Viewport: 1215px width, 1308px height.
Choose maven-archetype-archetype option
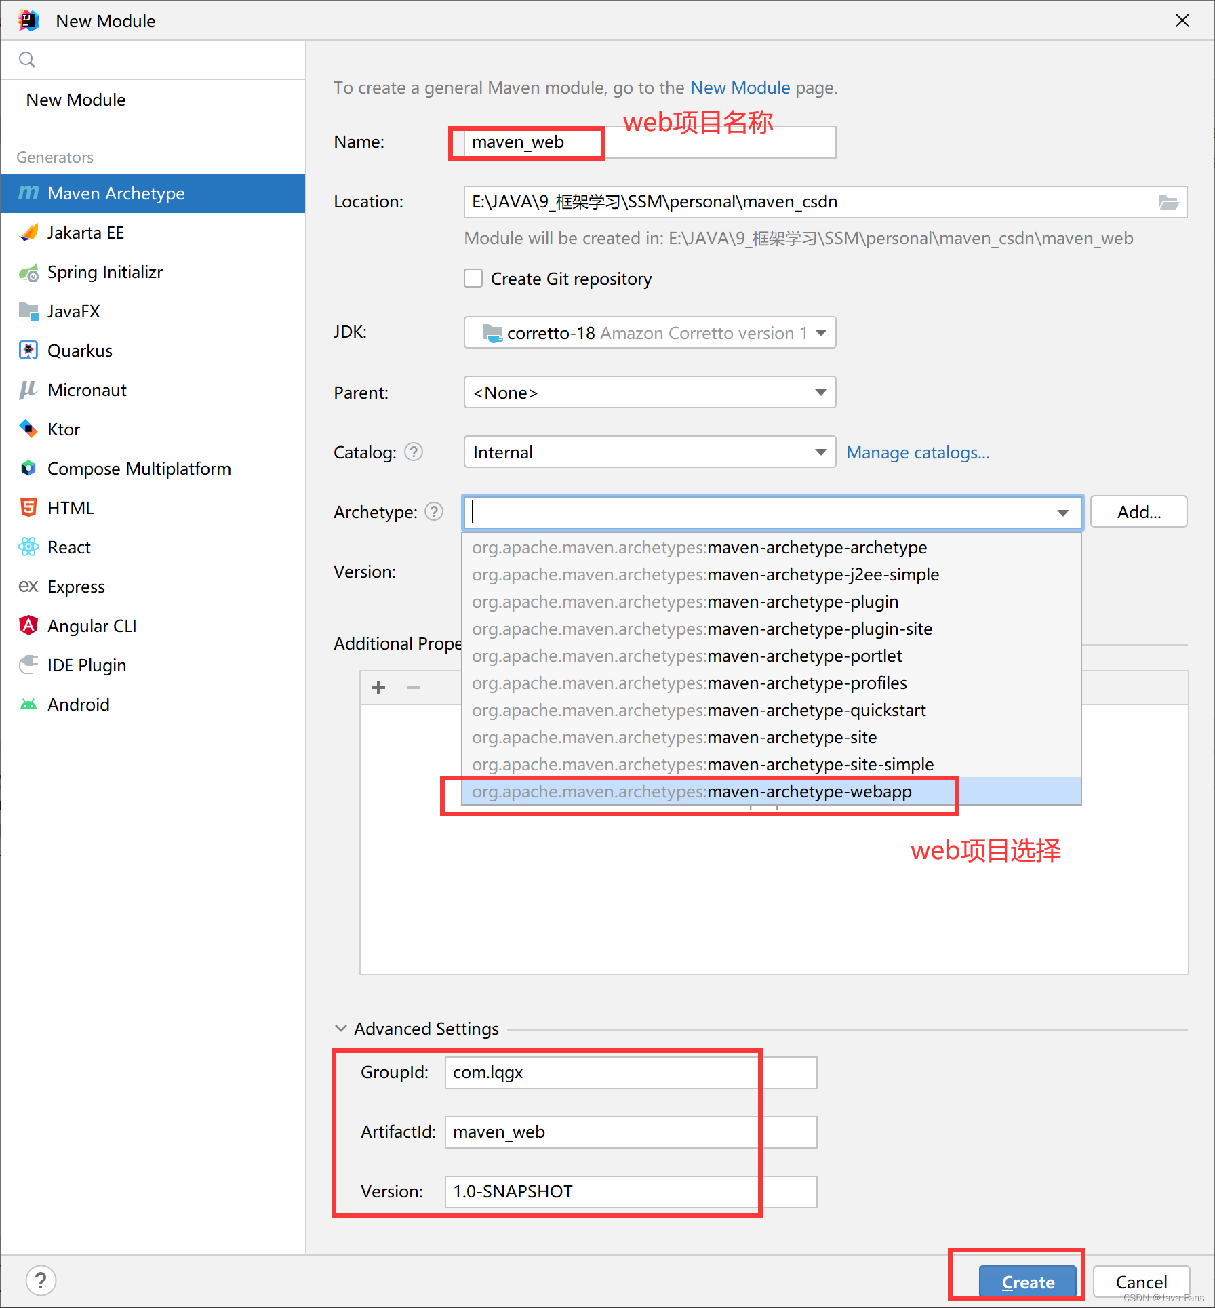772,547
